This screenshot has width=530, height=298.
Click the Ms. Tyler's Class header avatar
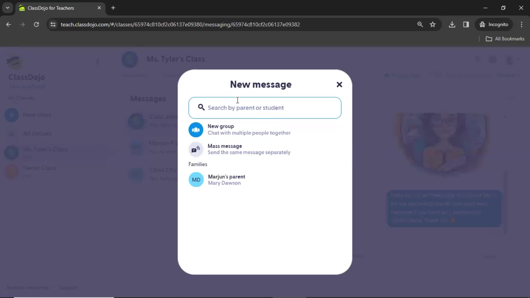tap(130, 59)
